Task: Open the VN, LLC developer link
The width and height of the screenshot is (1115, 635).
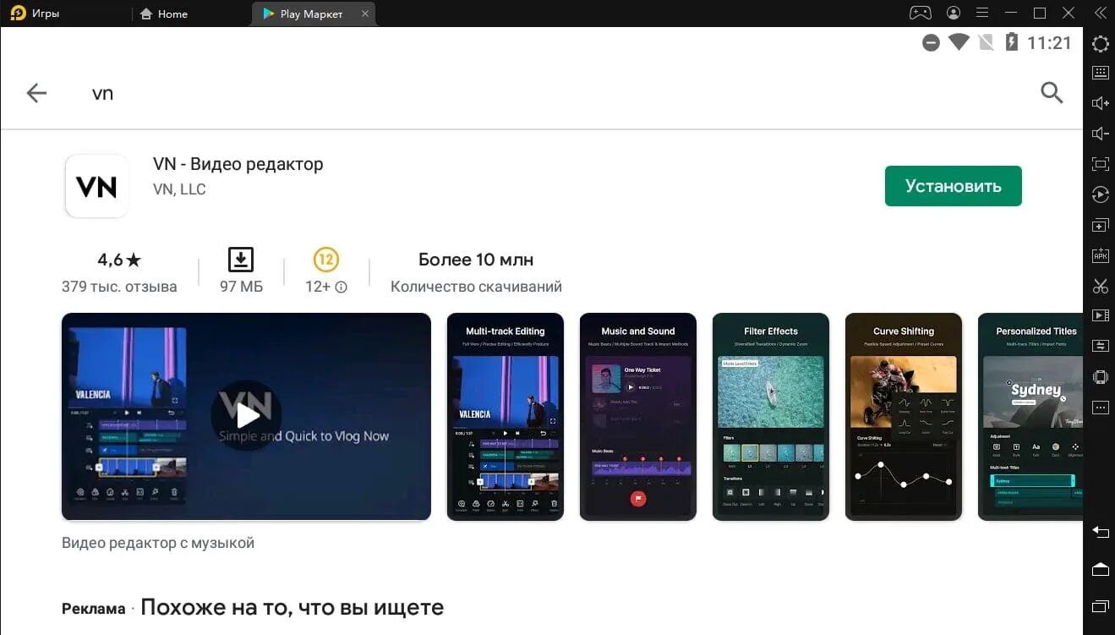Action: click(x=179, y=189)
